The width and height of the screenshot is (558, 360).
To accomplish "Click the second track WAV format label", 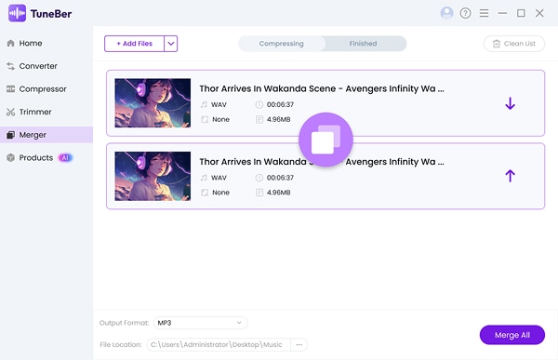I will point(219,178).
